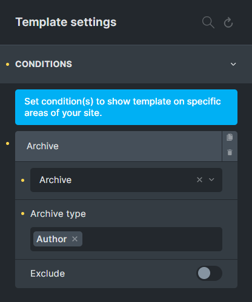Collapse the Conditions section chevron
The height and width of the screenshot is (302, 252).
(233, 64)
